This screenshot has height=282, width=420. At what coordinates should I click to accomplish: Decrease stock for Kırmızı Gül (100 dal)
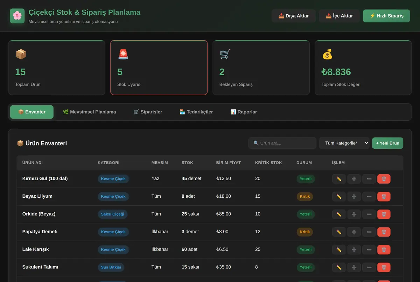(369, 179)
